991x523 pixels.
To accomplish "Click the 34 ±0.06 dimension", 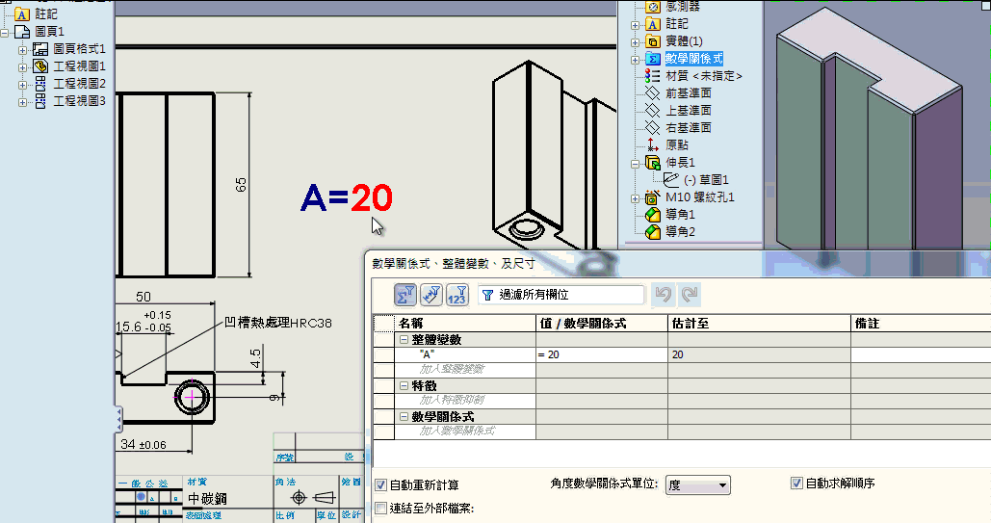I will [143, 445].
